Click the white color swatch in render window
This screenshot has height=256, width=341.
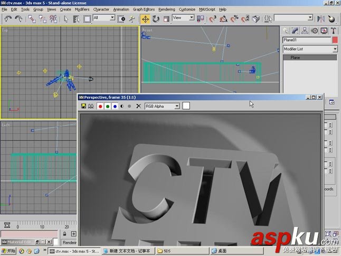186,106
